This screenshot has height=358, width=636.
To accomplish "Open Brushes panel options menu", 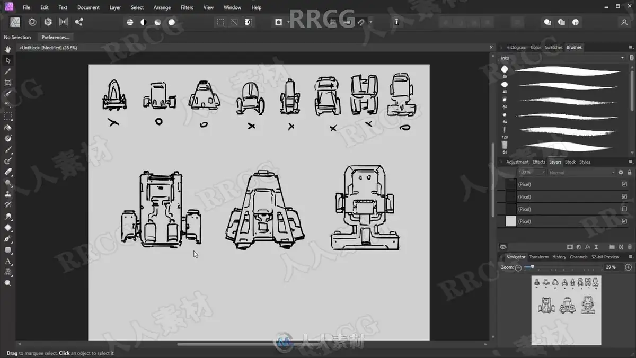I will pos(631,47).
